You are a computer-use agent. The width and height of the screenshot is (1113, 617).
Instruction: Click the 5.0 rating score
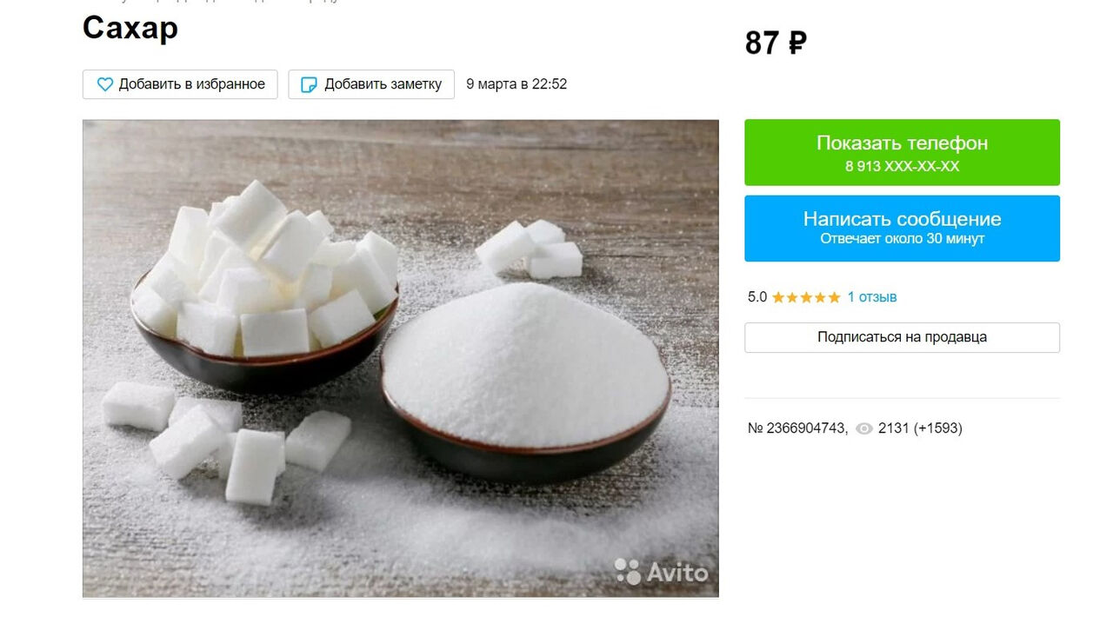coord(757,297)
